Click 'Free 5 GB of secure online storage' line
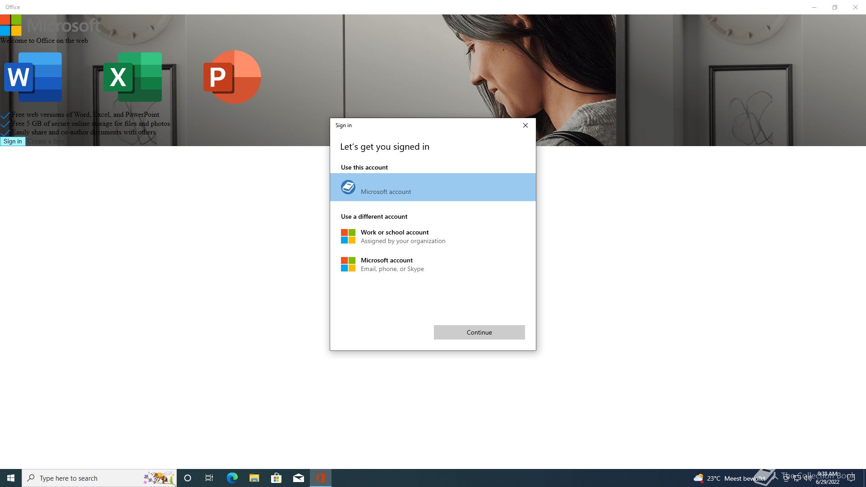Image resolution: width=866 pixels, height=487 pixels. click(91, 124)
